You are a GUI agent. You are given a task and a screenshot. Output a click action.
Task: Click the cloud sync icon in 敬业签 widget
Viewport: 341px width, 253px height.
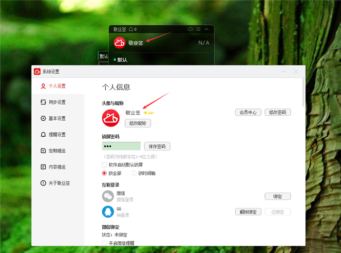[190, 29]
